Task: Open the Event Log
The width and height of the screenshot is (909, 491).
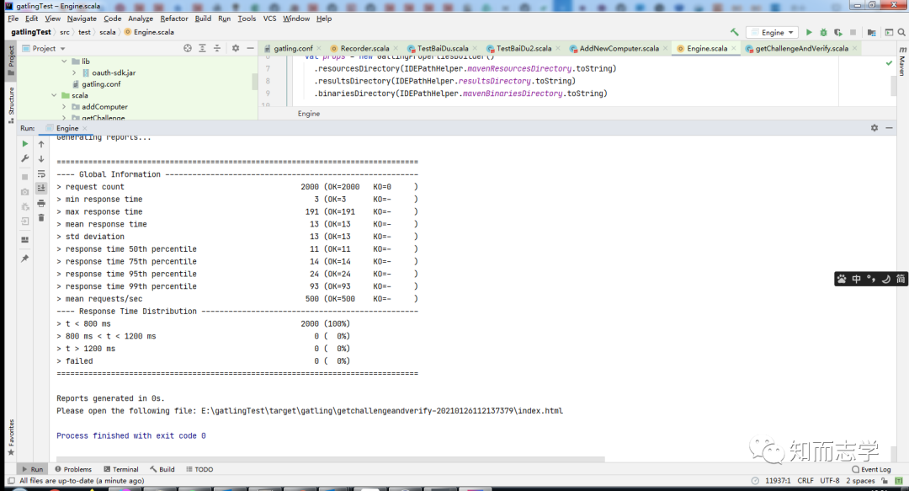Action: pos(871,469)
